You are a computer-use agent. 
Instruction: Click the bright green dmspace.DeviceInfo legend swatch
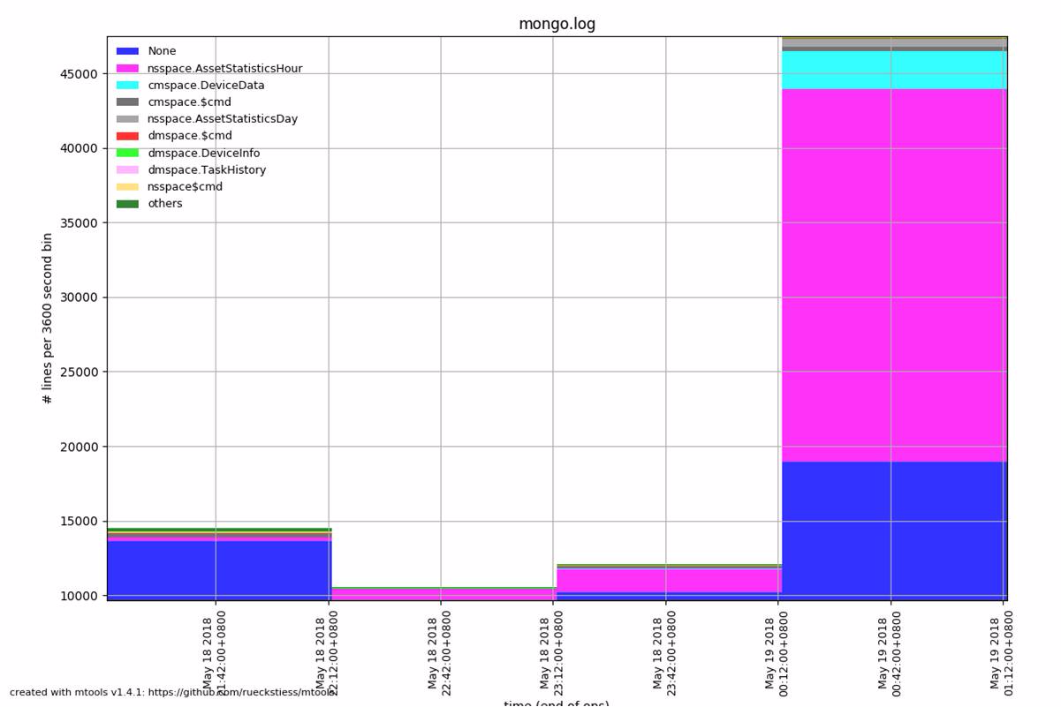tap(127, 153)
